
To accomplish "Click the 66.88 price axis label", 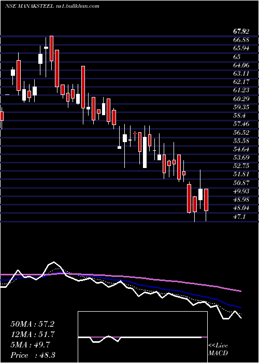I will [x=241, y=40].
